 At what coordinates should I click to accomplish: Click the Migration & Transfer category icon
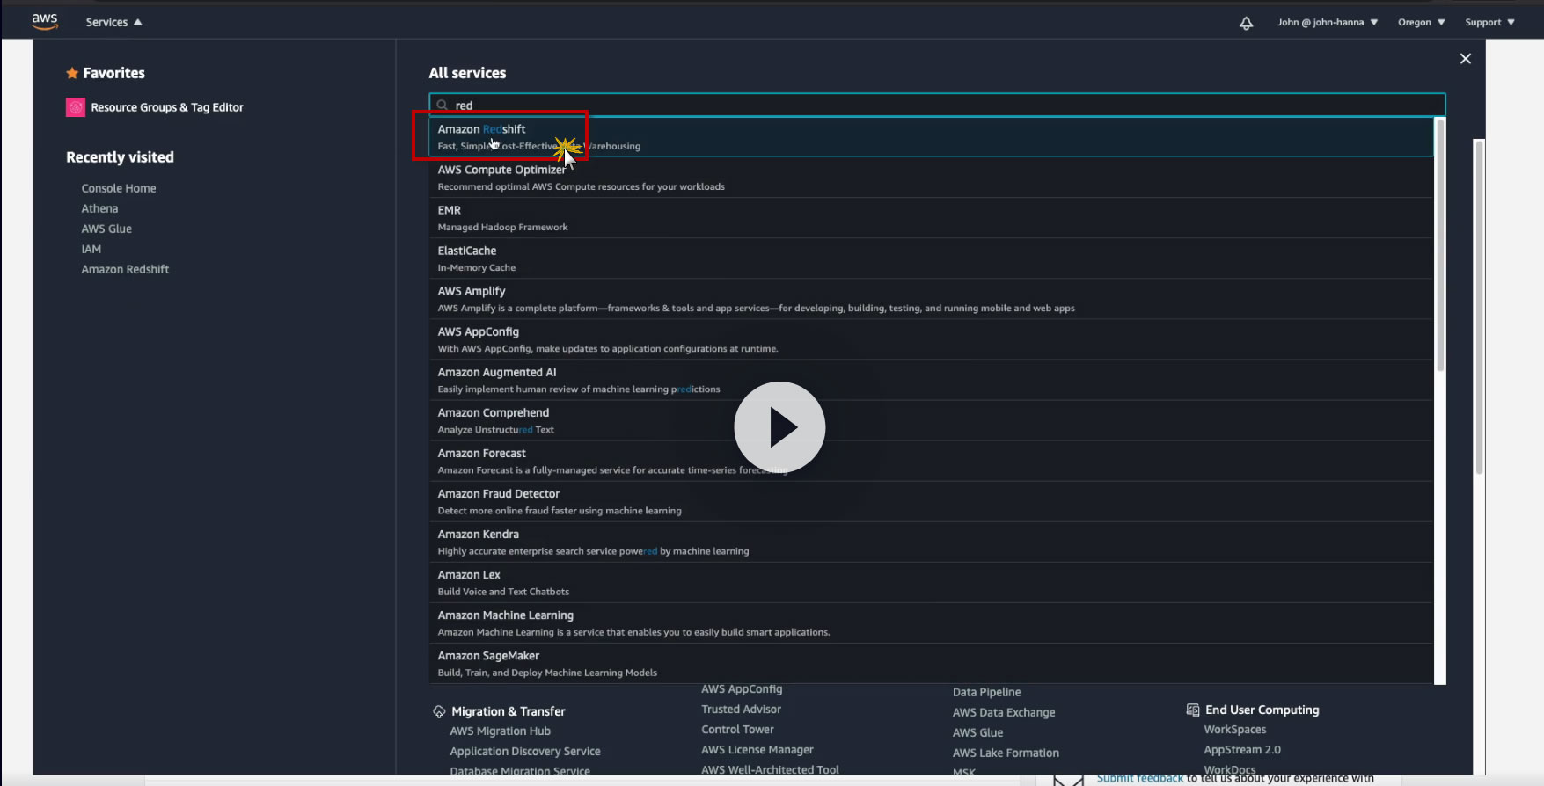pyautogui.click(x=439, y=711)
